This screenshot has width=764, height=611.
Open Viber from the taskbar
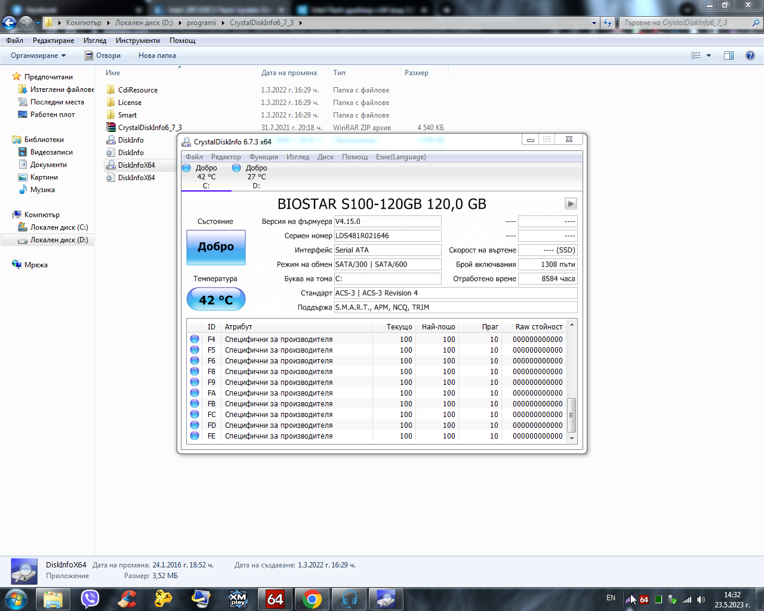tap(90, 598)
